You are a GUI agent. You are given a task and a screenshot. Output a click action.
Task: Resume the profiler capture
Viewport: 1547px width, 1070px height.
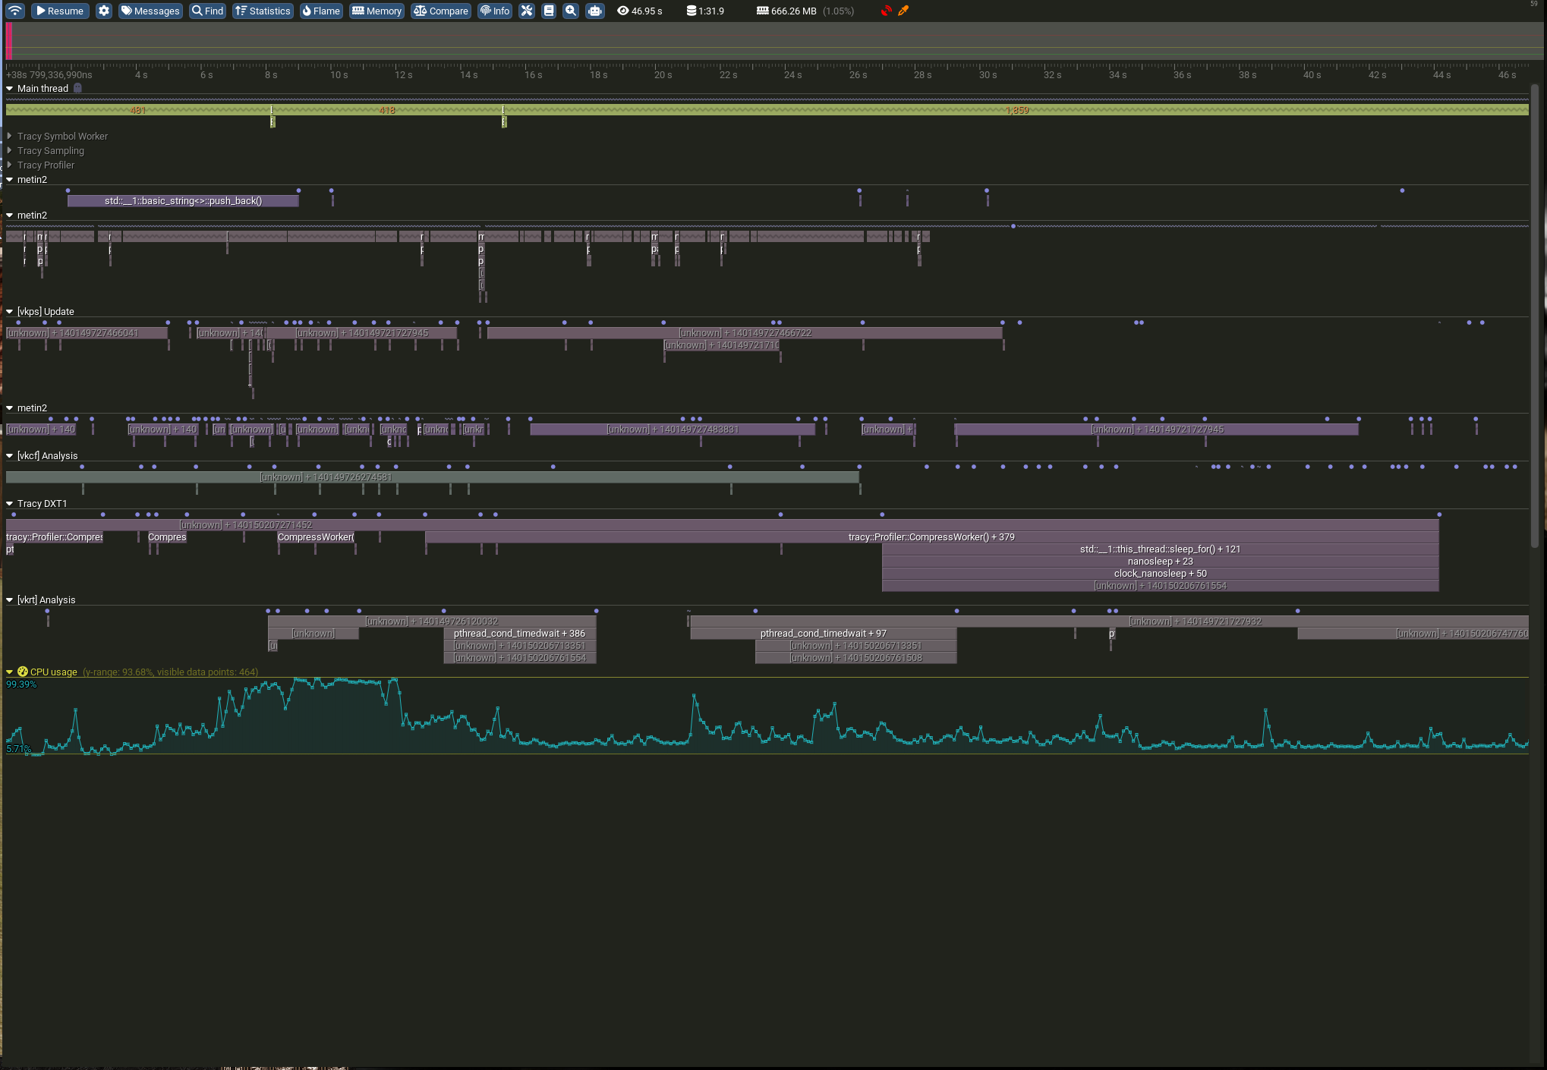[x=60, y=11]
